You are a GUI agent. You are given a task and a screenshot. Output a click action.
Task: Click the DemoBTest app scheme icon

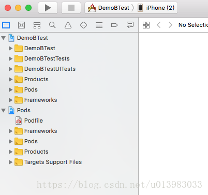point(92,8)
